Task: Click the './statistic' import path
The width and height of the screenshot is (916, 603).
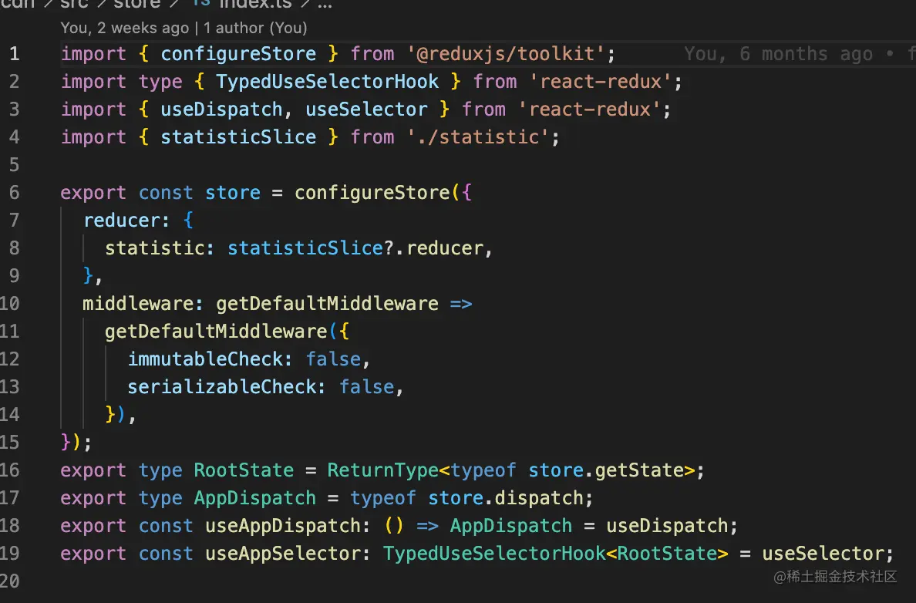Action: click(x=478, y=136)
